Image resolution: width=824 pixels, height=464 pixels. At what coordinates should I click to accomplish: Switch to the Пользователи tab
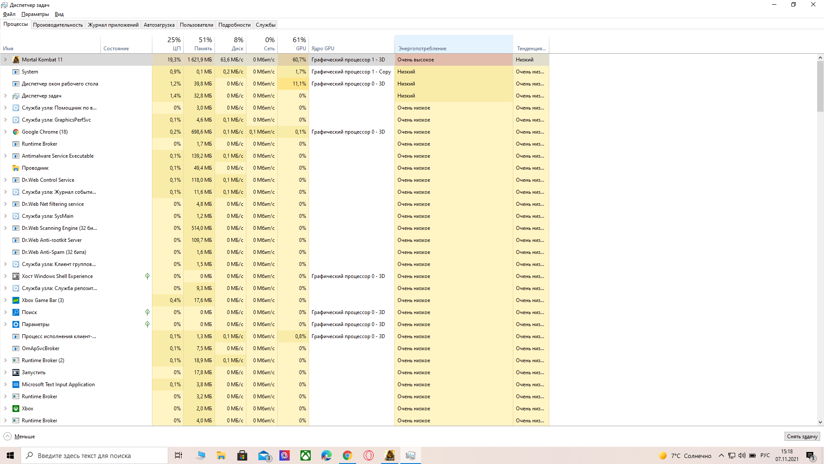[197, 25]
